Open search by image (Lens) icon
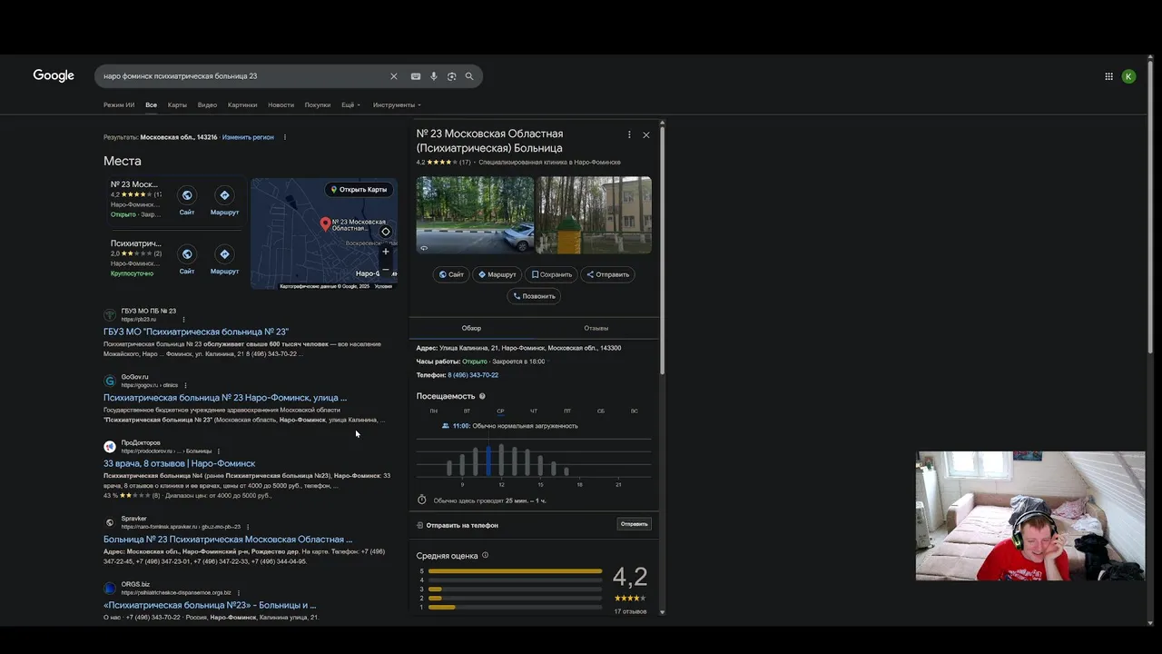 click(x=451, y=76)
